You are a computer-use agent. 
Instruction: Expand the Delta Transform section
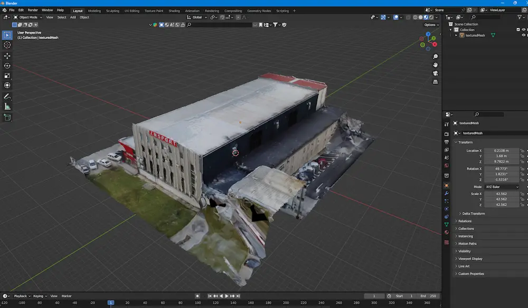473,214
